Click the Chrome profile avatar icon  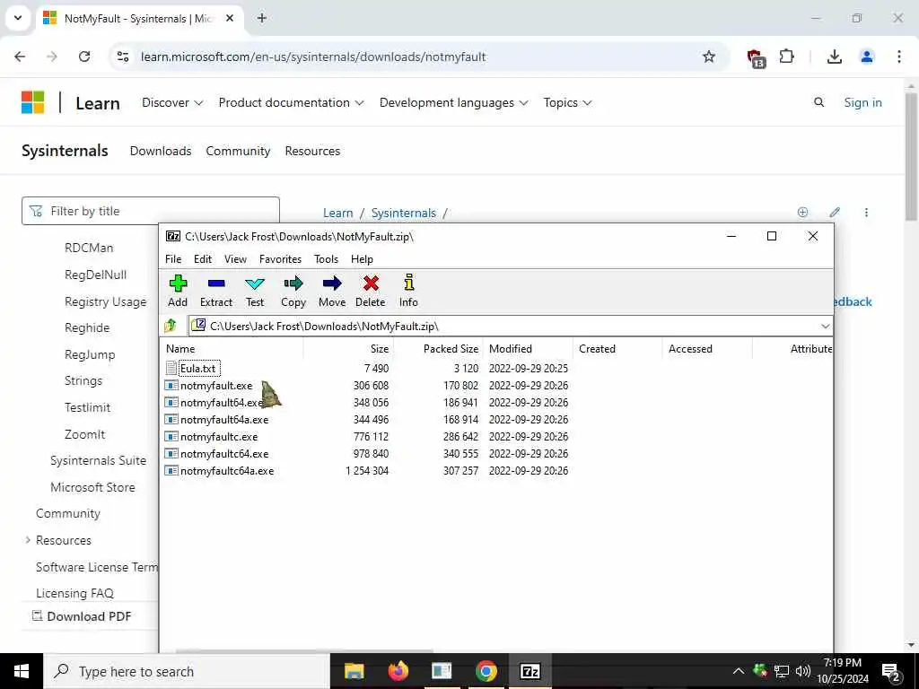coord(866,57)
